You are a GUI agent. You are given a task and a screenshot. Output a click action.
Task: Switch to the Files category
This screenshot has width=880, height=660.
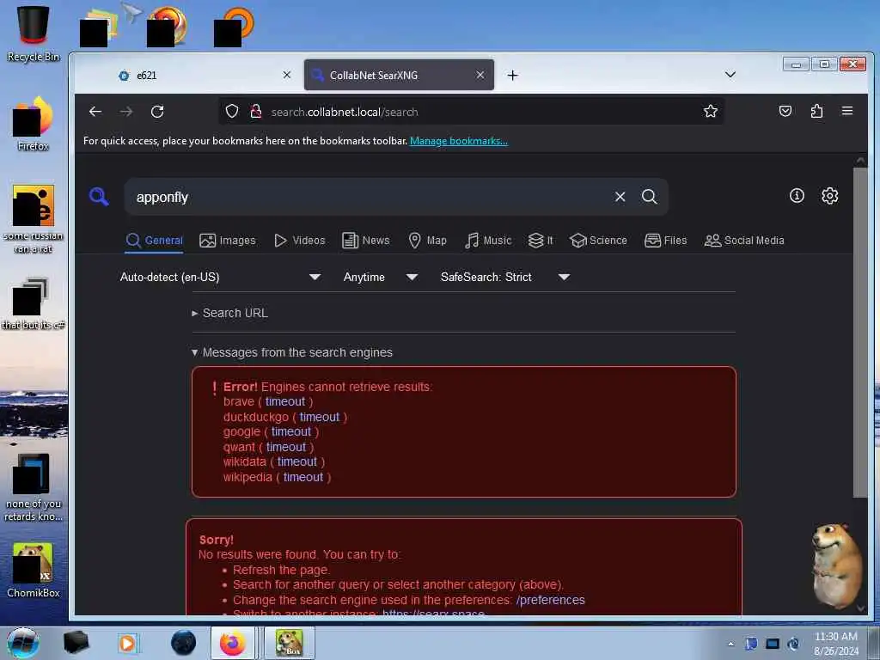pyautogui.click(x=666, y=241)
